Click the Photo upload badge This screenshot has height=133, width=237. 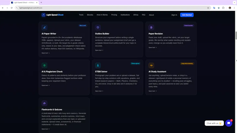coord(135,64)
